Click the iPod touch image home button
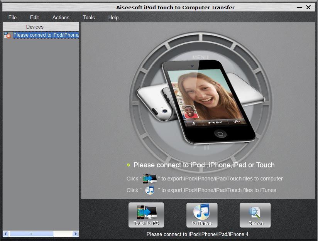The image size is (318, 241). (x=220, y=134)
